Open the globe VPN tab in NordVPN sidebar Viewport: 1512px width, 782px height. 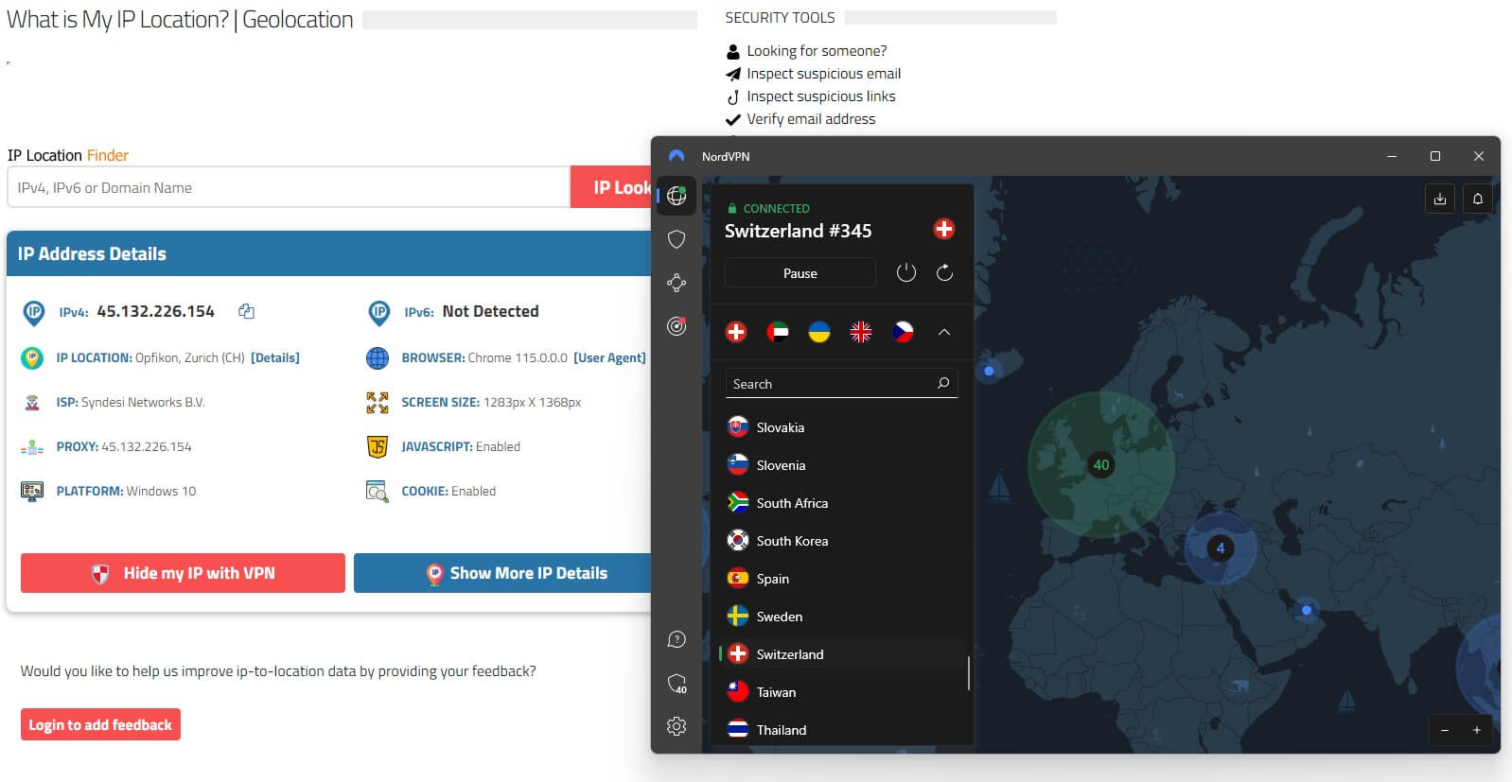pyautogui.click(x=677, y=196)
